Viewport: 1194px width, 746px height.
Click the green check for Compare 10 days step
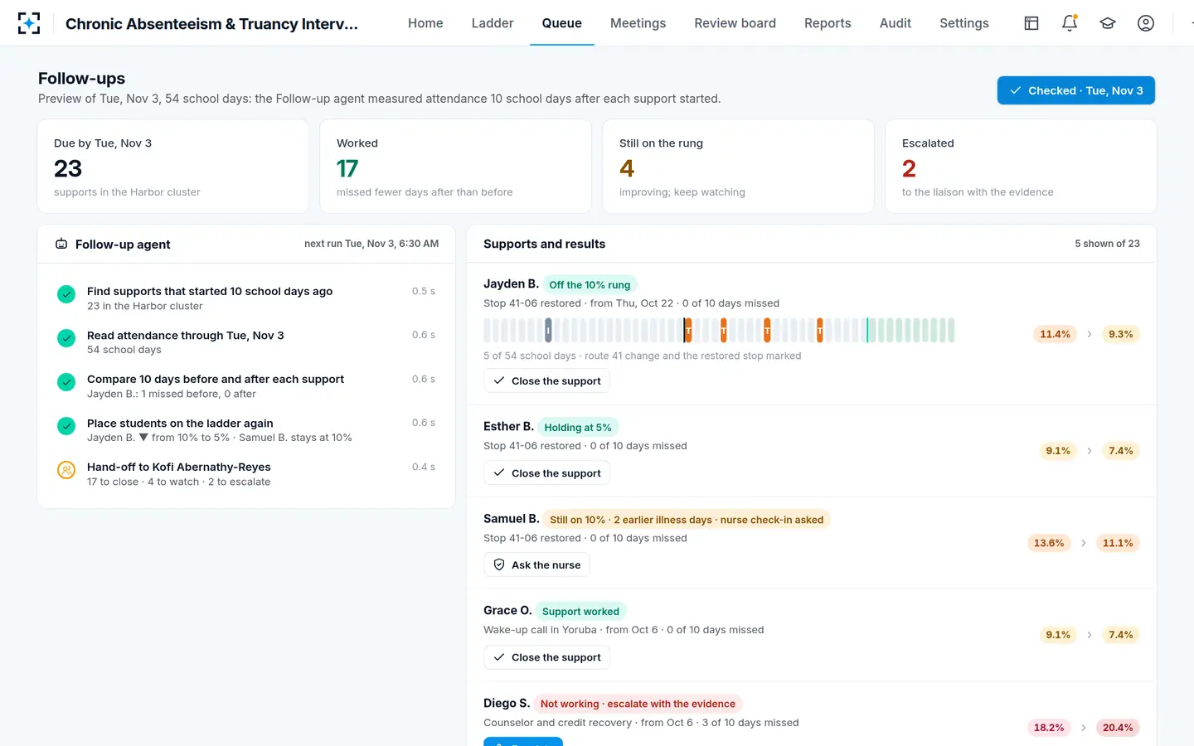(66, 382)
